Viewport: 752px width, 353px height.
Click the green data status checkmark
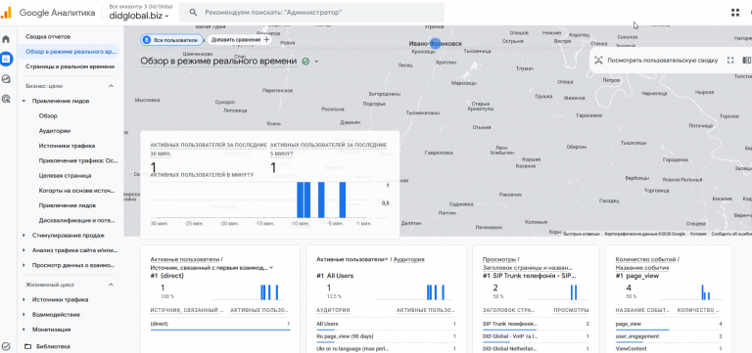(x=305, y=62)
